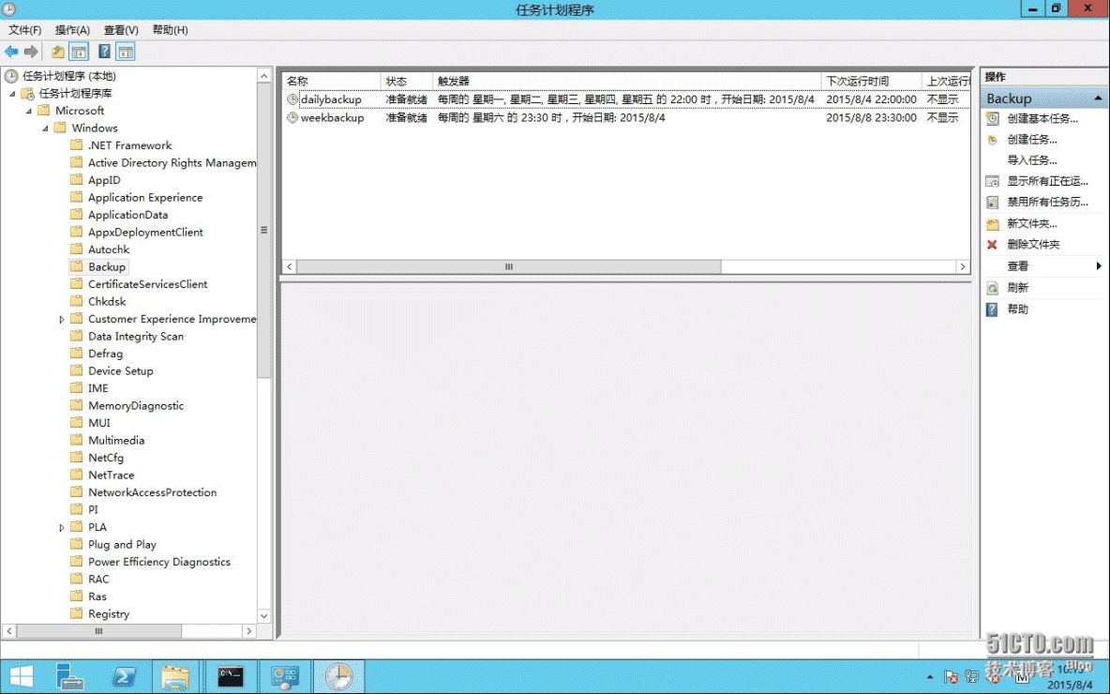Click the help toolbar icon

click(105, 52)
